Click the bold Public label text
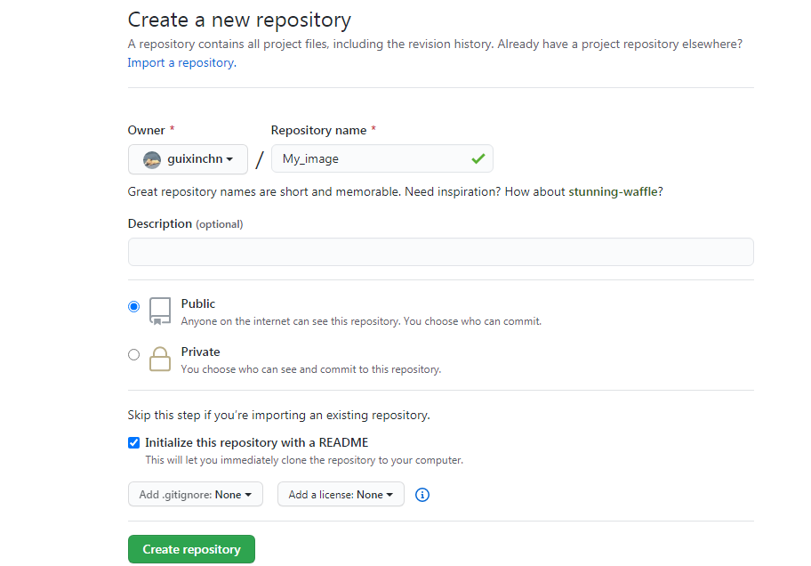The image size is (811, 566). pos(198,303)
